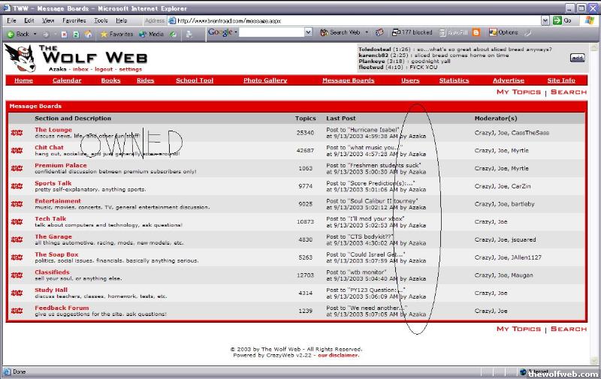Open the Classifieds section link

(52, 272)
